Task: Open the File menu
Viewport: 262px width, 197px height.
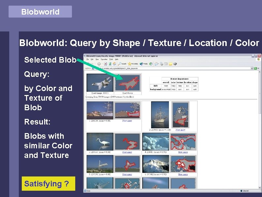Action: tap(87, 59)
